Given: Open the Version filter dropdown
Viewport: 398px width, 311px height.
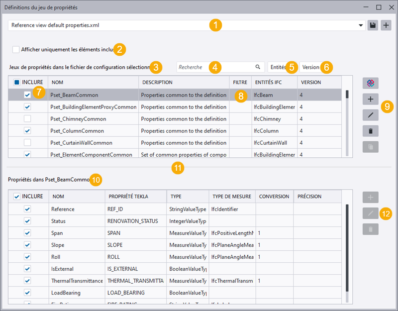Looking at the screenshot, I should [x=310, y=67].
